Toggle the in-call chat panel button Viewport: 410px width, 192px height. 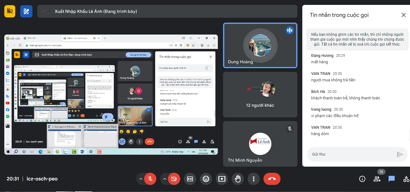392,179
